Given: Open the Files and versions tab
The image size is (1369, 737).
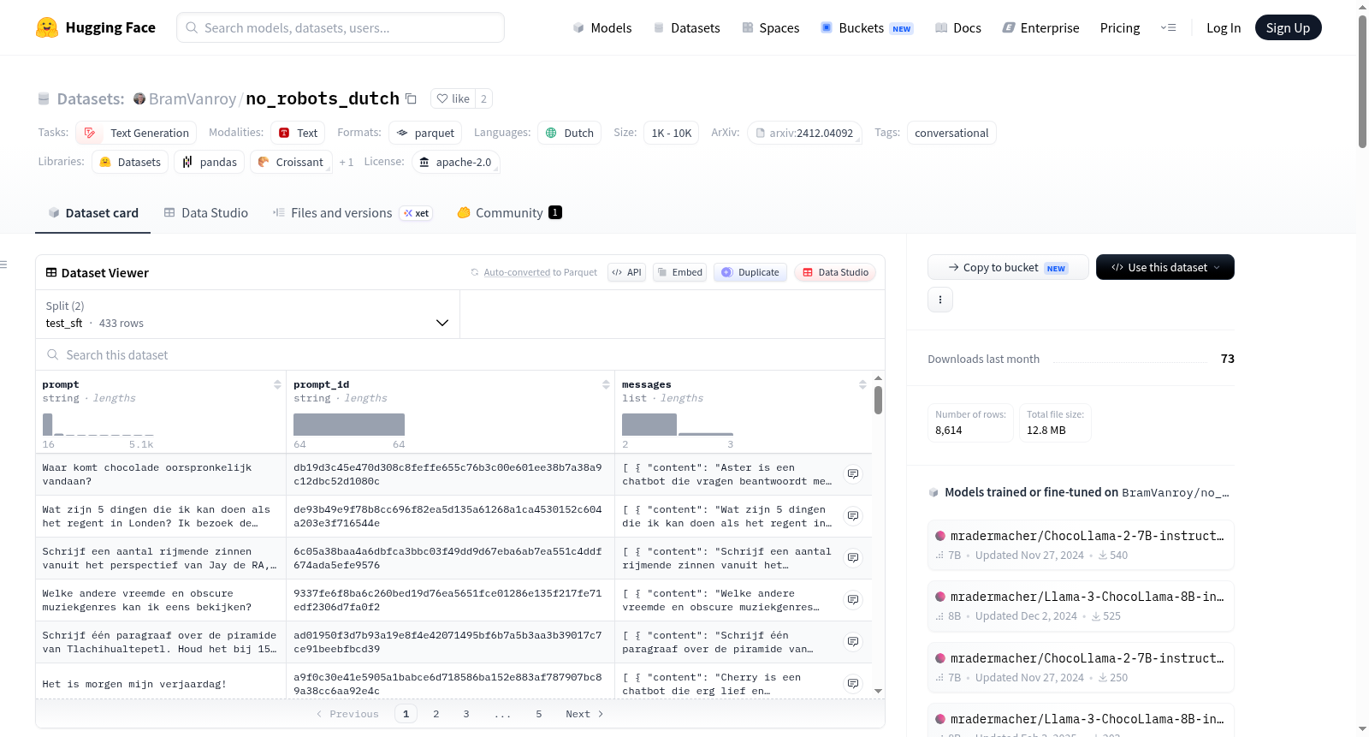Looking at the screenshot, I should pyautogui.click(x=353, y=213).
